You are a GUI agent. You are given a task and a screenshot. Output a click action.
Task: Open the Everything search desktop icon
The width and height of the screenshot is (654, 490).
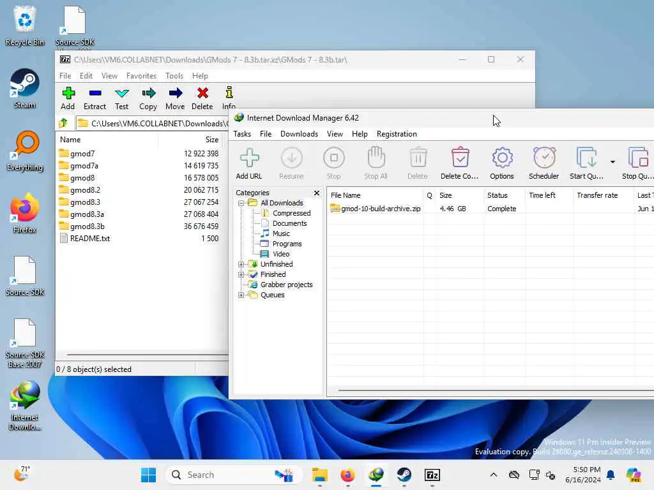25,151
